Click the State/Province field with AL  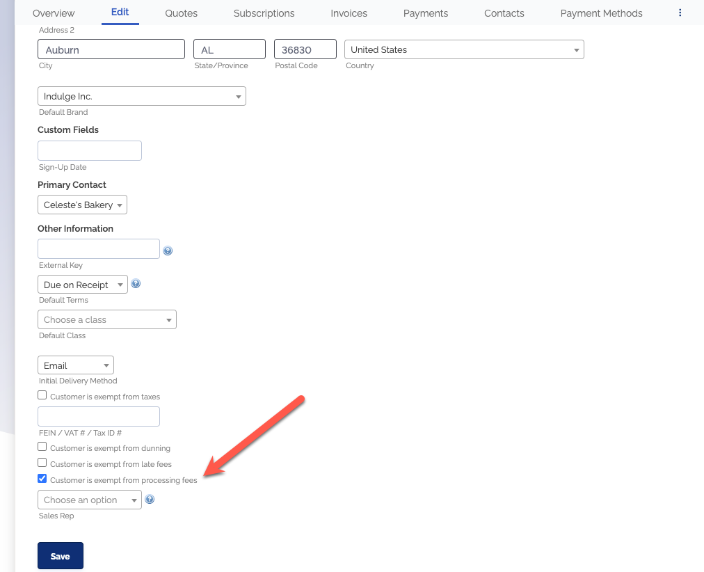(x=230, y=49)
